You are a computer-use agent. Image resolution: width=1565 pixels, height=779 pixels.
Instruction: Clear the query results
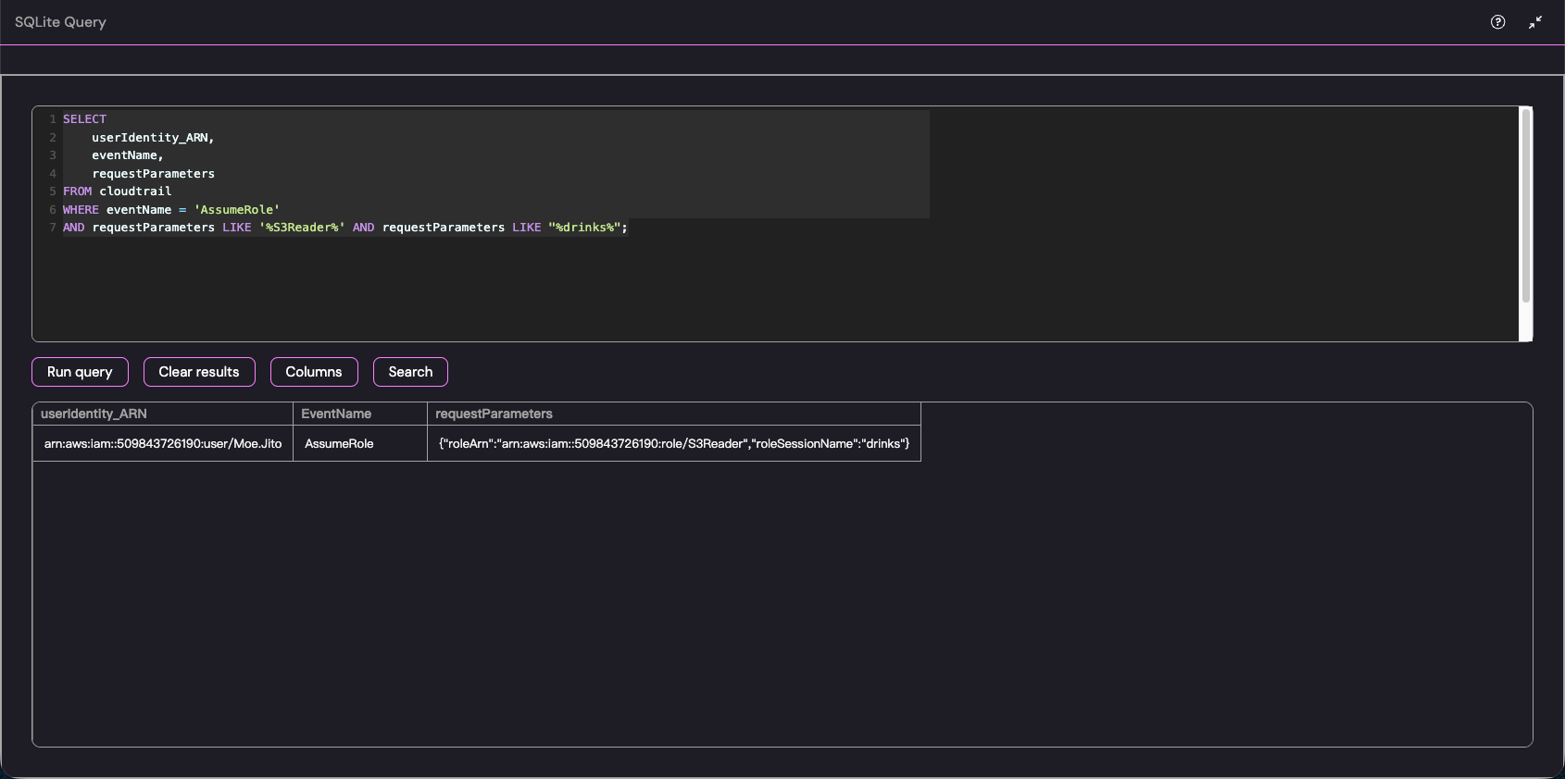(x=199, y=372)
